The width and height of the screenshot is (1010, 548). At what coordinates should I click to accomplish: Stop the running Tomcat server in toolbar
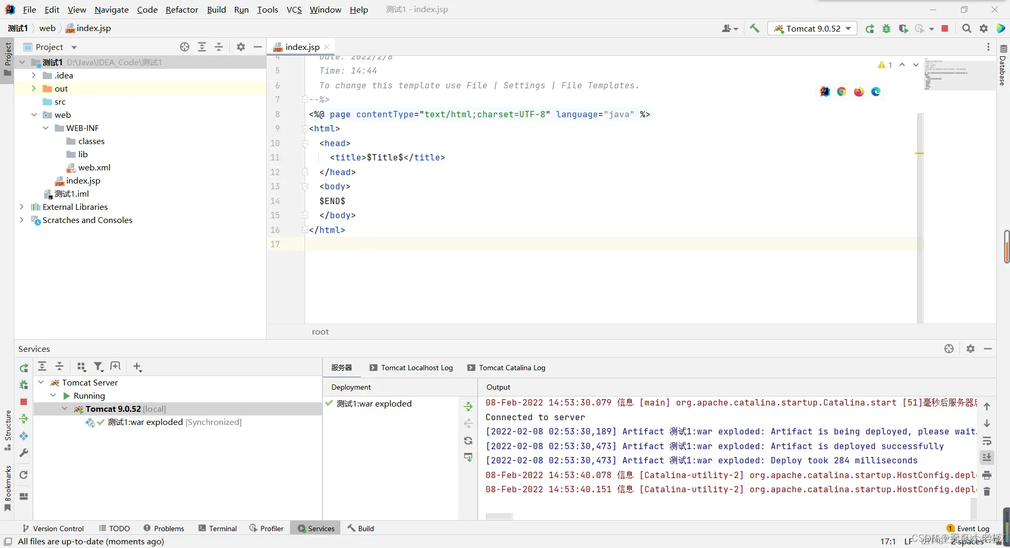(945, 28)
